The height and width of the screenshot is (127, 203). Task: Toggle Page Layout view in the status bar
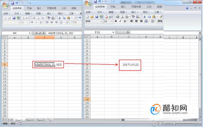[x=158, y=123]
